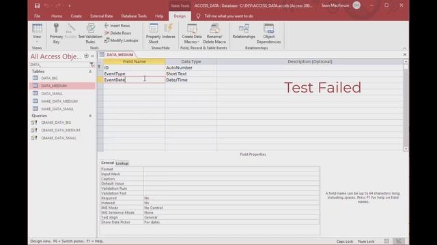Switch to the External Data tab
The width and height of the screenshot is (437, 245).
[x=102, y=16]
